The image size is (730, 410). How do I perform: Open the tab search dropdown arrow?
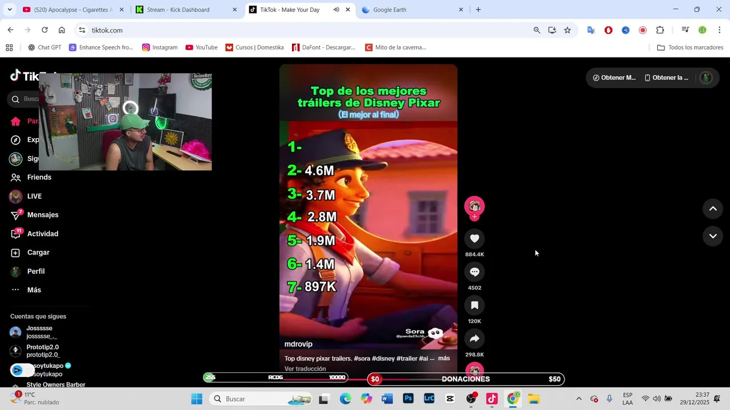tap(9, 10)
